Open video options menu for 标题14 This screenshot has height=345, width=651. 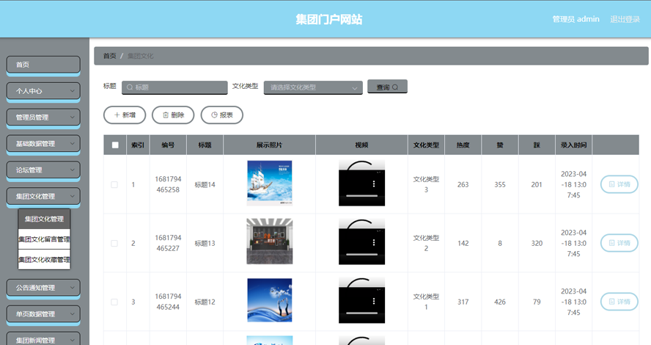point(374,184)
